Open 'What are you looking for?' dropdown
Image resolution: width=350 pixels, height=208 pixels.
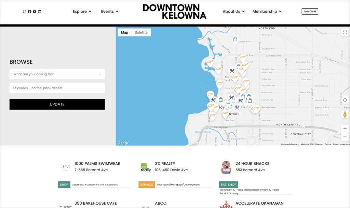coord(57,74)
